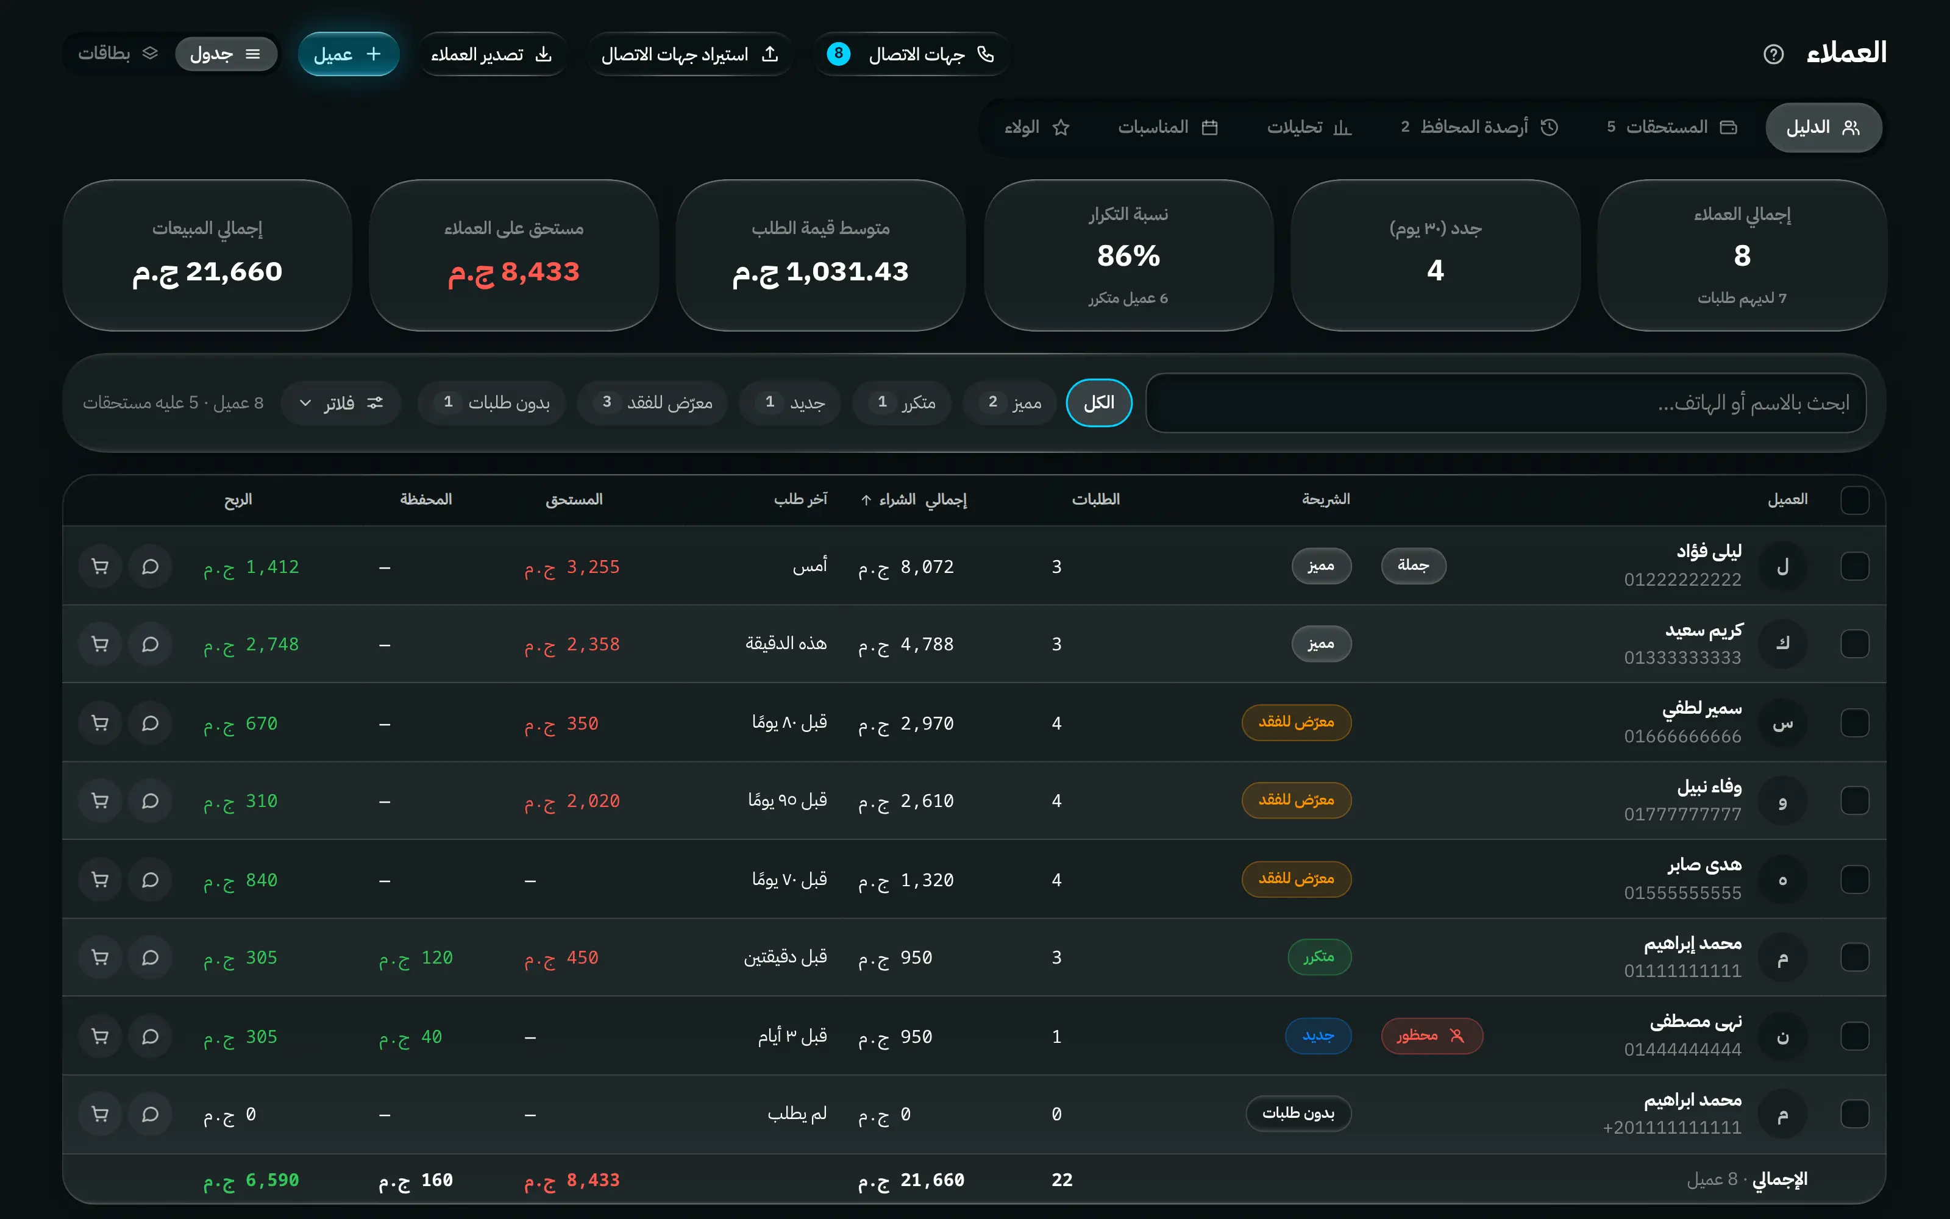Open the cart icon in ليلى فؤاد row

(100, 567)
